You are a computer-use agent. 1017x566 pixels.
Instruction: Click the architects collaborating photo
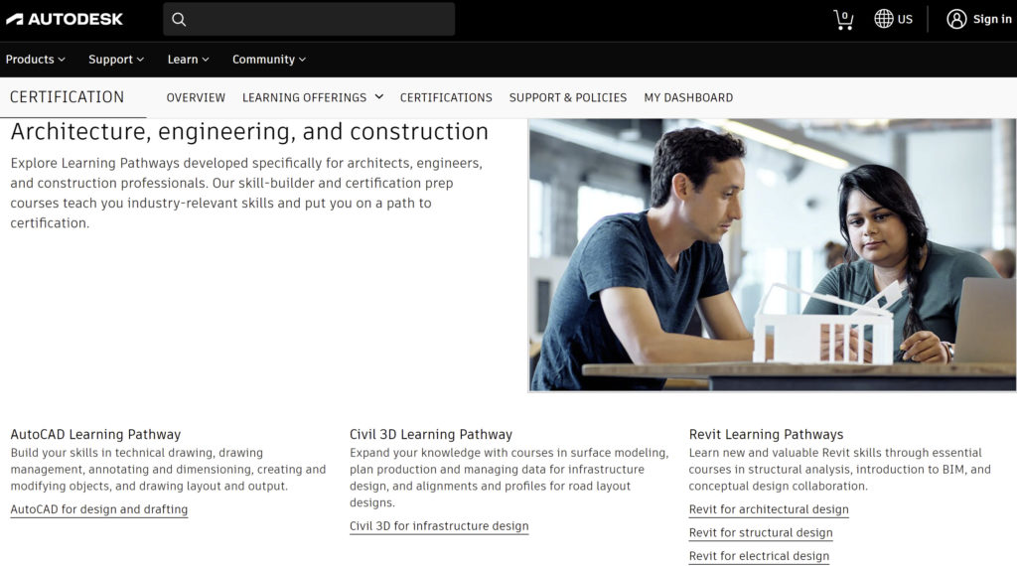[772, 255]
